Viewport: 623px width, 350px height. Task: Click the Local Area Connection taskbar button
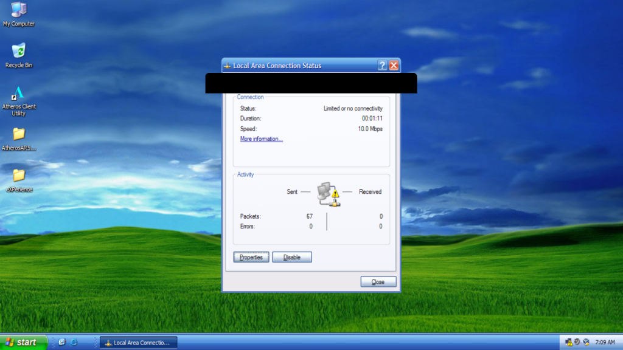(x=138, y=343)
